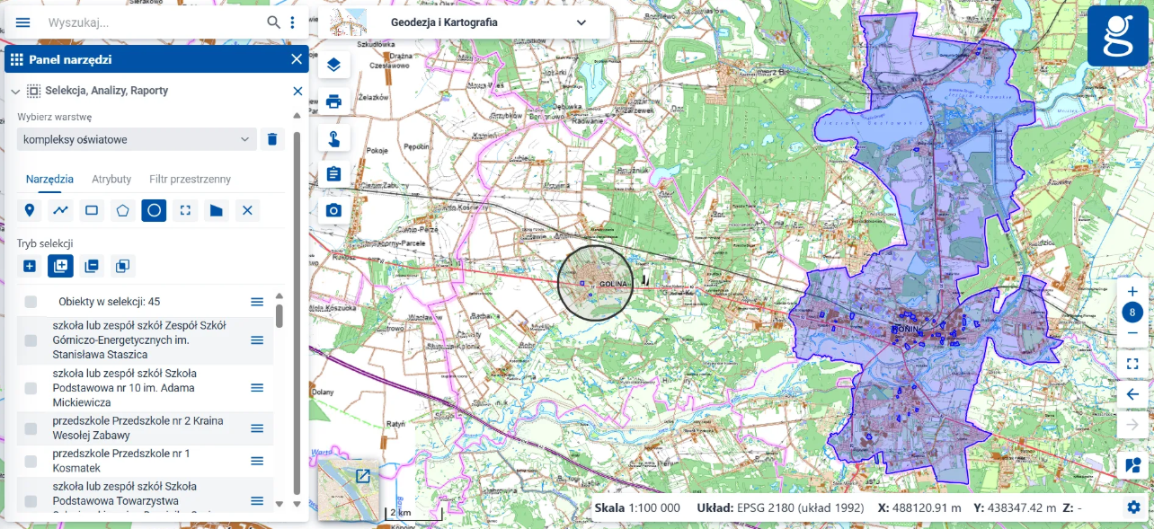This screenshot has height=529, width=1154.
Task: Select the circle selection tool
Action: (154, 211)
